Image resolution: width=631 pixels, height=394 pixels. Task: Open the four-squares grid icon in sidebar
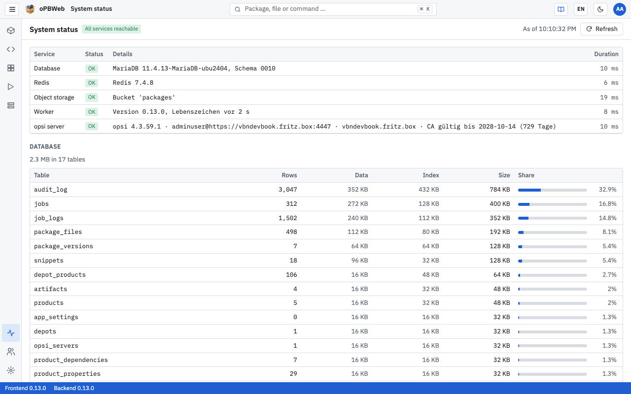(11, 68)
